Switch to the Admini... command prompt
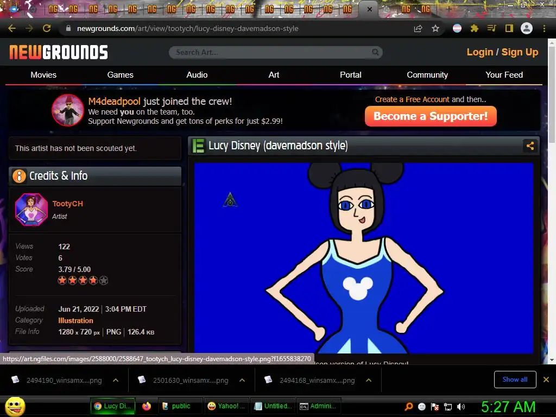This screenshot has height=417, width=556. point(318,406)
